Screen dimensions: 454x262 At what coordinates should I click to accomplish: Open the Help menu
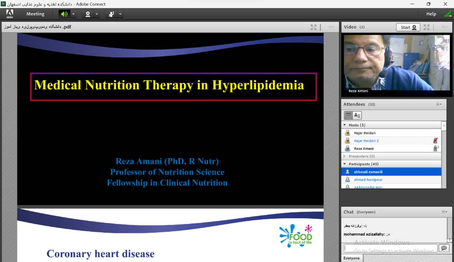point(431,14)
